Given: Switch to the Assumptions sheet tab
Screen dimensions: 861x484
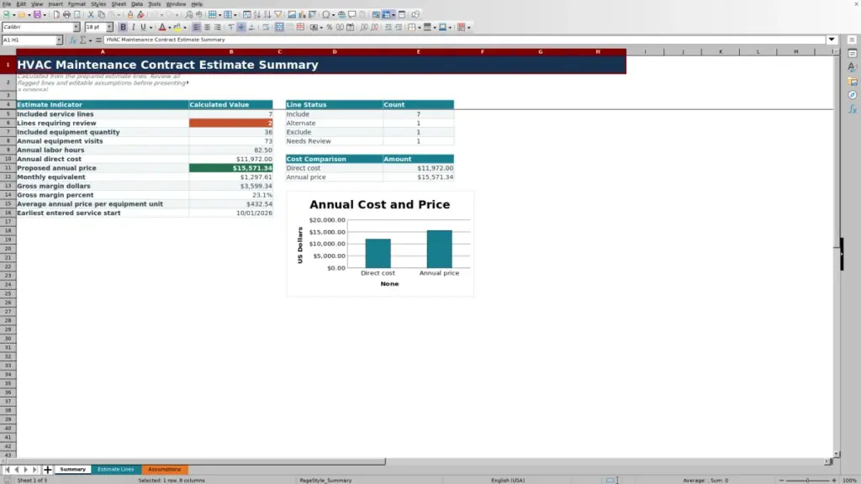Looking at the screenshot, I should tap(164, 469).
